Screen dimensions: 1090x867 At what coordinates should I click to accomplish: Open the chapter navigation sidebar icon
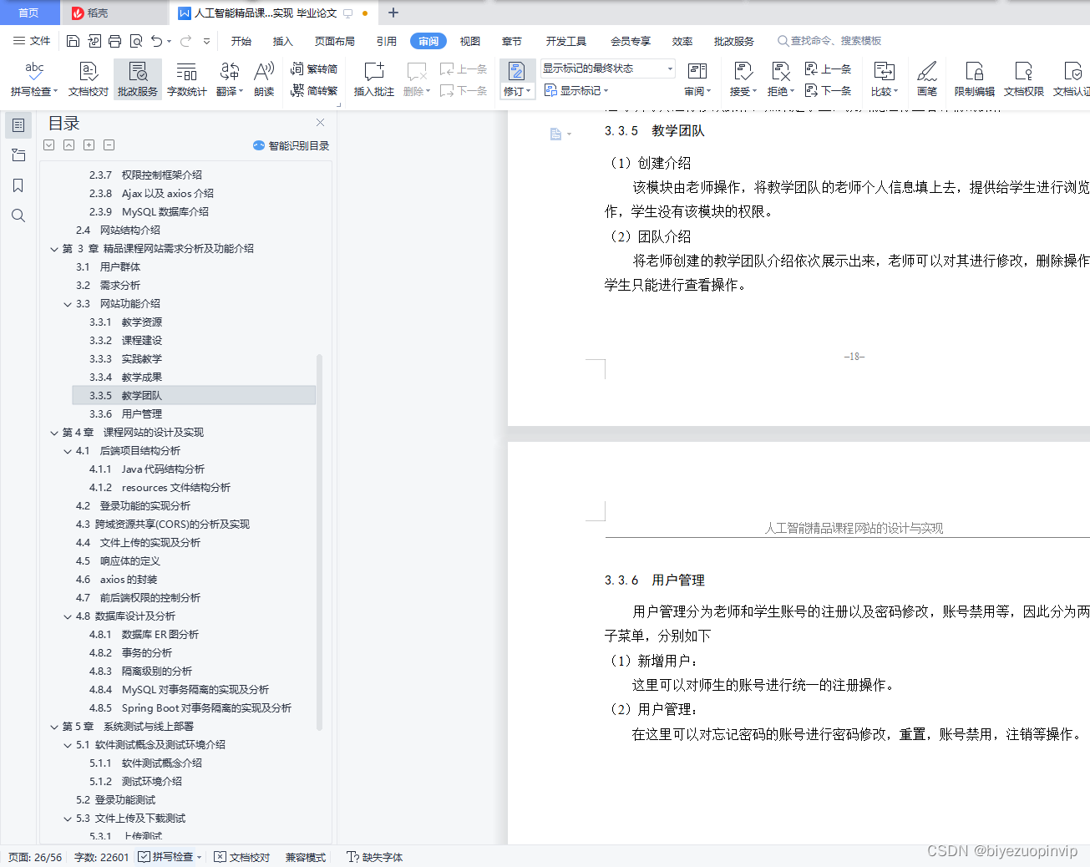coord(18,155)
